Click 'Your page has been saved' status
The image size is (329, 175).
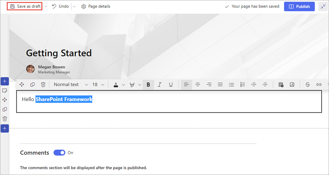[252, 7]
